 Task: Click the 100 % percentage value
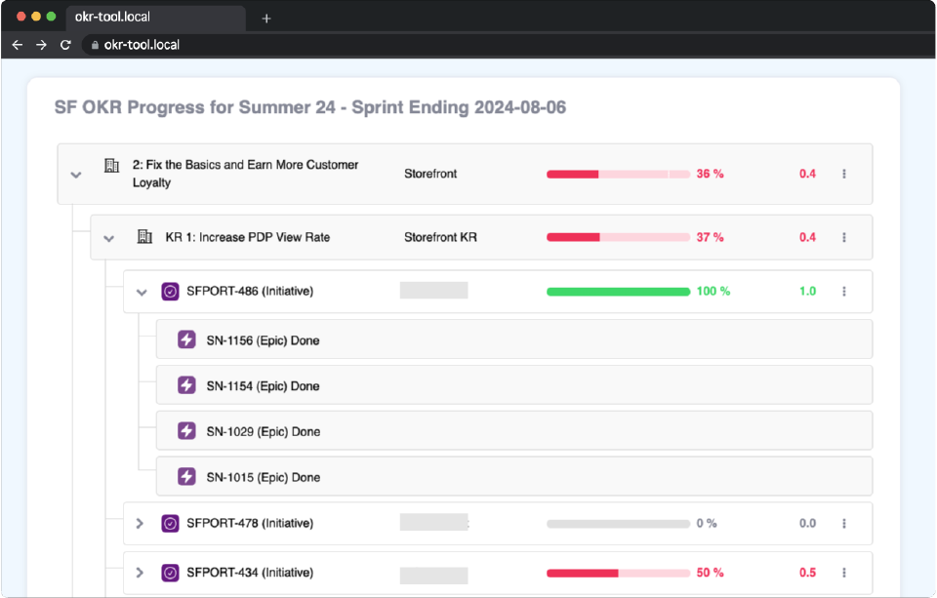[x=713, y=292]
